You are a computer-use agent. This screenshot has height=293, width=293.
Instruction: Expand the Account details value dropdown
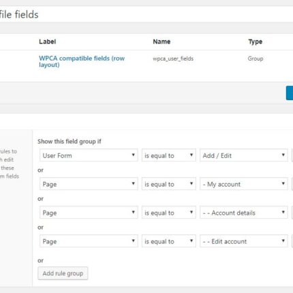tap(244, 213)
